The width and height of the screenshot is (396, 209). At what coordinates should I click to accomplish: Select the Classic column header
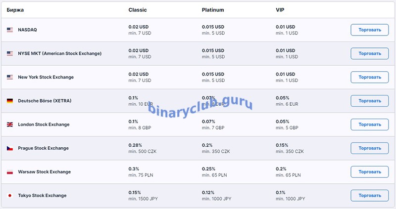coord(138,10)
